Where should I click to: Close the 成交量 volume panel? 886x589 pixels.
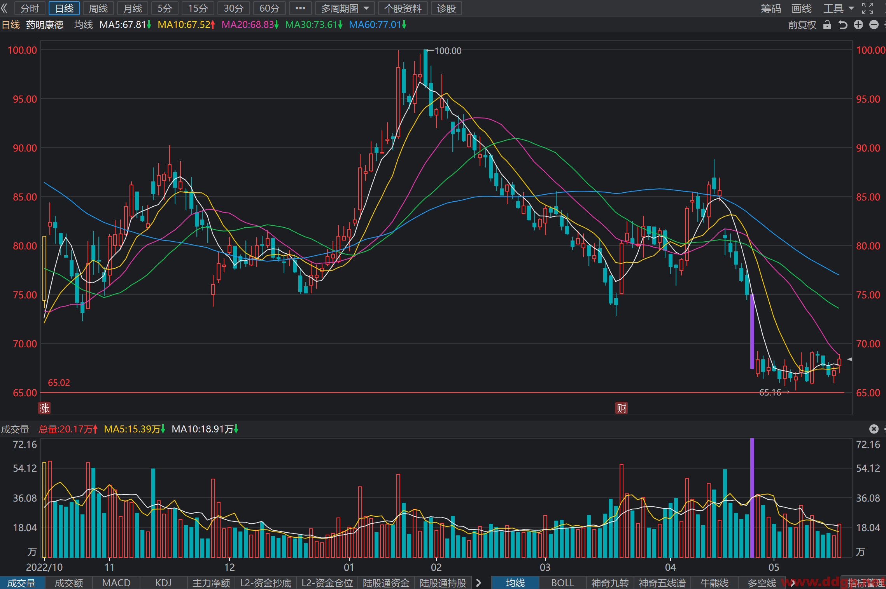pyautogui.click(x=874, y=429)
